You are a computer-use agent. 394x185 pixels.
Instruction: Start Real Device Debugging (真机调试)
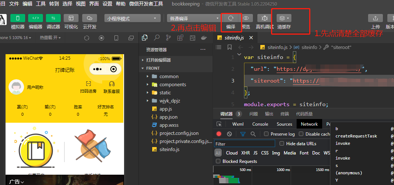(x=265, y=18)
